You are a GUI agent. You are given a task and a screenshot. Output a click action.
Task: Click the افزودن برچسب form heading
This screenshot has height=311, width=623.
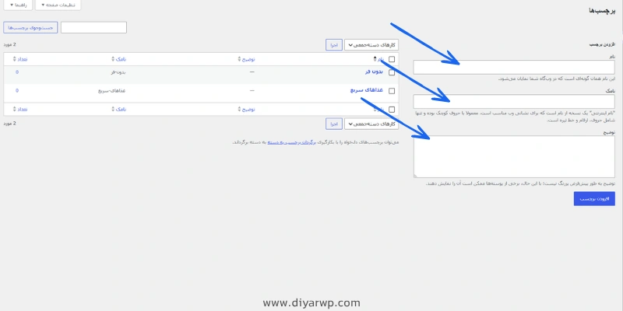click(x=602, y=44)
